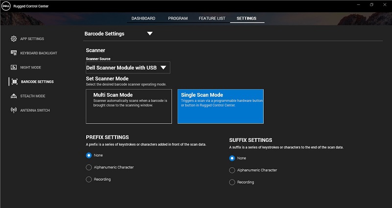Close the Rugged Control Center window
Viewport: 392px width, 208px height.
coord(385,5)
